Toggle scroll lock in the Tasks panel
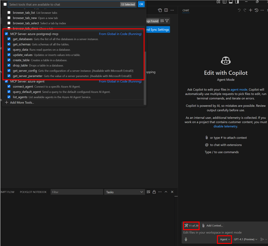Screen dimensions: 268x246 [154, 192]
